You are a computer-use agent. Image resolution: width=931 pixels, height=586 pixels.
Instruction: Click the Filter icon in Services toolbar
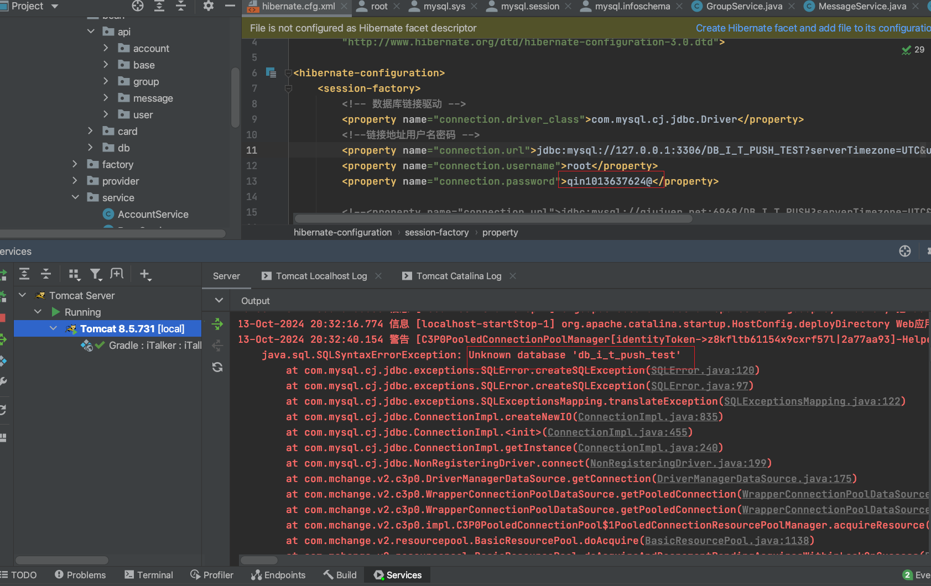coord(96,274)
